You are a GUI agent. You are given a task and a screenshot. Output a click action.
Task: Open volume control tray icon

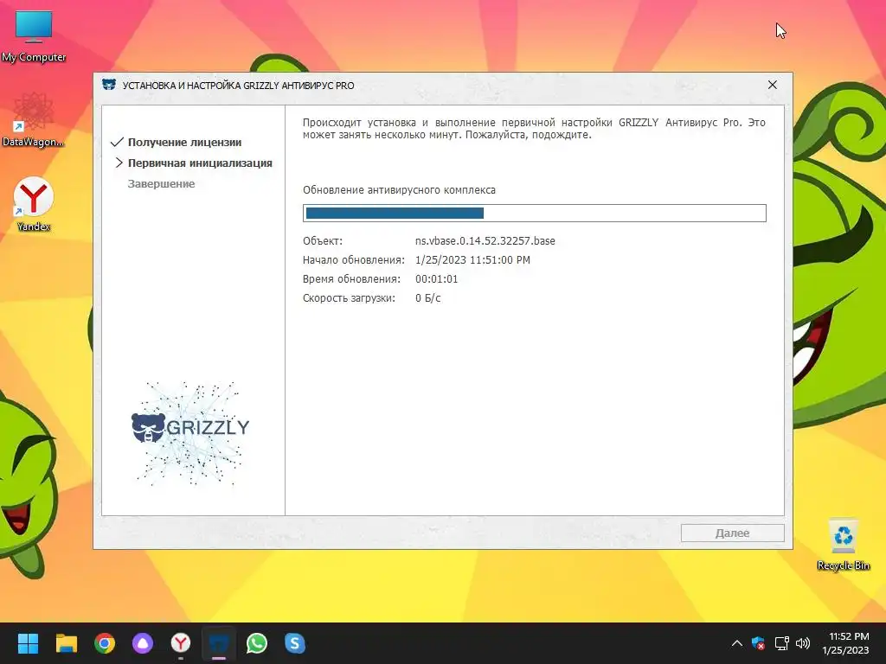pos(802,643)
